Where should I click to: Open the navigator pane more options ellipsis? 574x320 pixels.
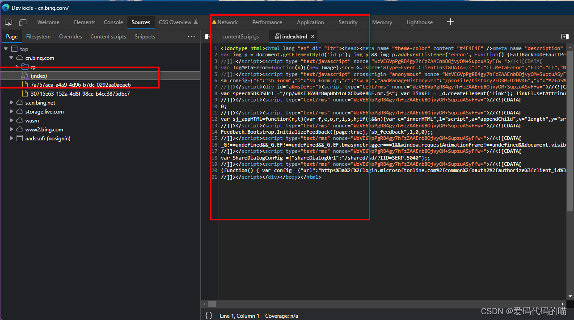(191, 37)
